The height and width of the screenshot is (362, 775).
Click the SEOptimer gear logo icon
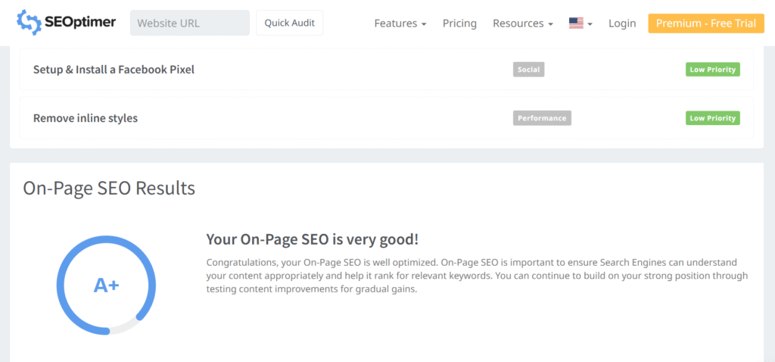30,23
